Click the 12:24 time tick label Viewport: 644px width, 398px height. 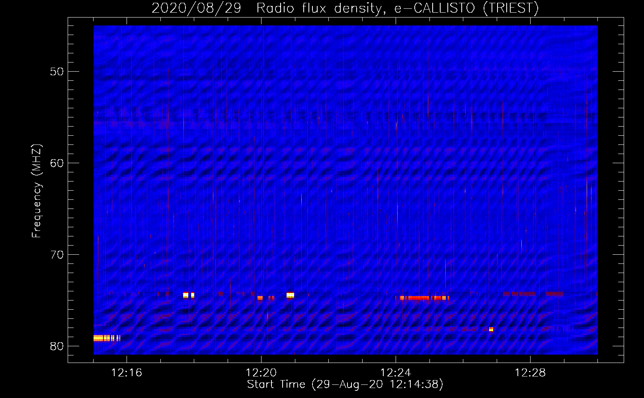[396, 373]
